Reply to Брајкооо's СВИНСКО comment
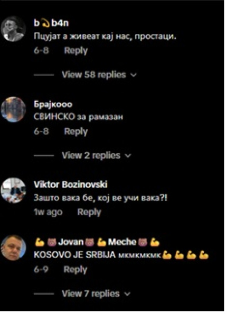227x318 pixels. pos(75,131)
